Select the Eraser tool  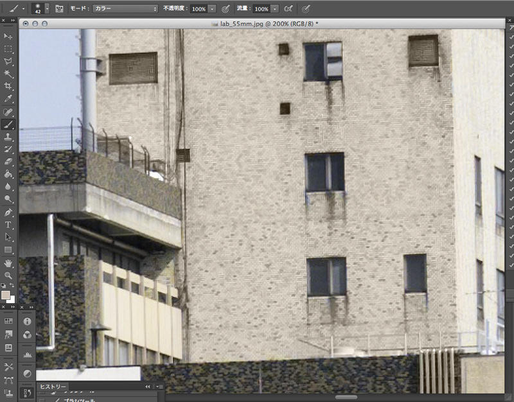coord(8,162)
